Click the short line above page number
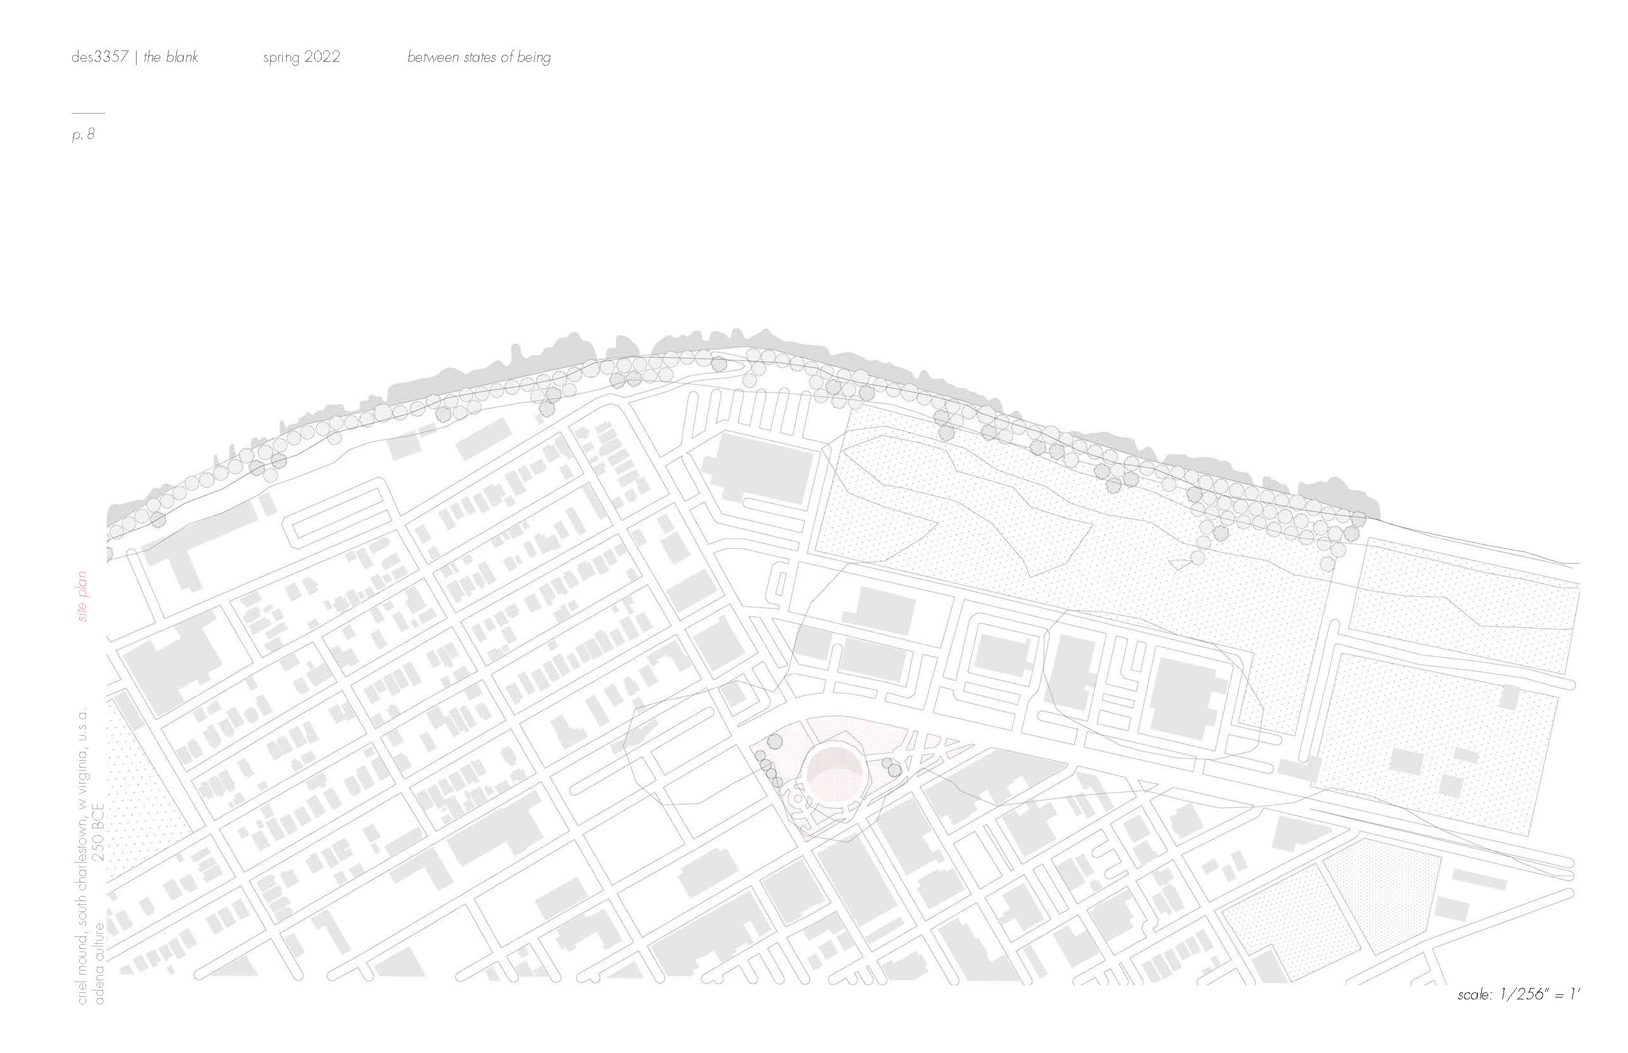Image resolution: width=1628 pixels, height=1053 pixels. coord(87,113)
